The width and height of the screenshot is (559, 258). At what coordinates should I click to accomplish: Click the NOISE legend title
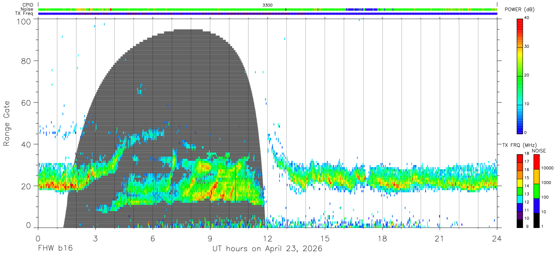click(x=539, y=151)
